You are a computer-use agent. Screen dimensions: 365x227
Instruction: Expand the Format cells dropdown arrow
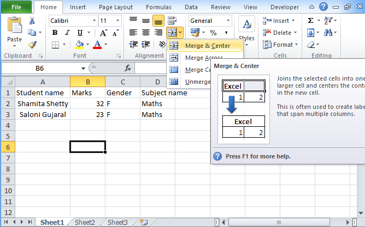pos(297,45)
